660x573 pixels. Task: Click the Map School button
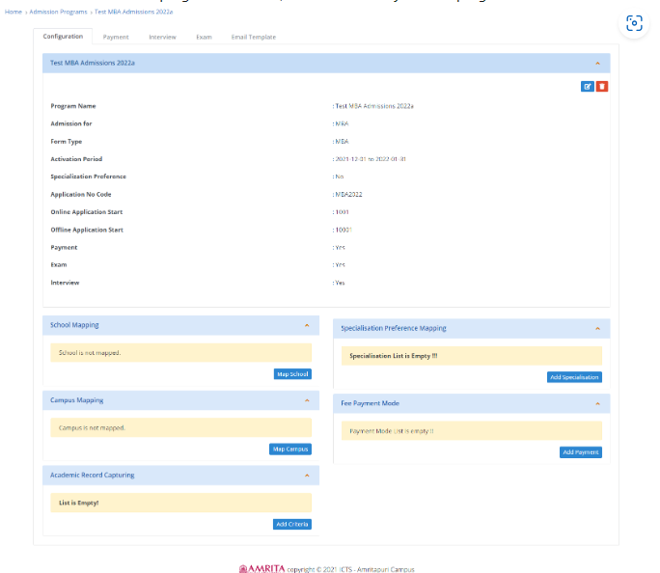click(292, 374)
